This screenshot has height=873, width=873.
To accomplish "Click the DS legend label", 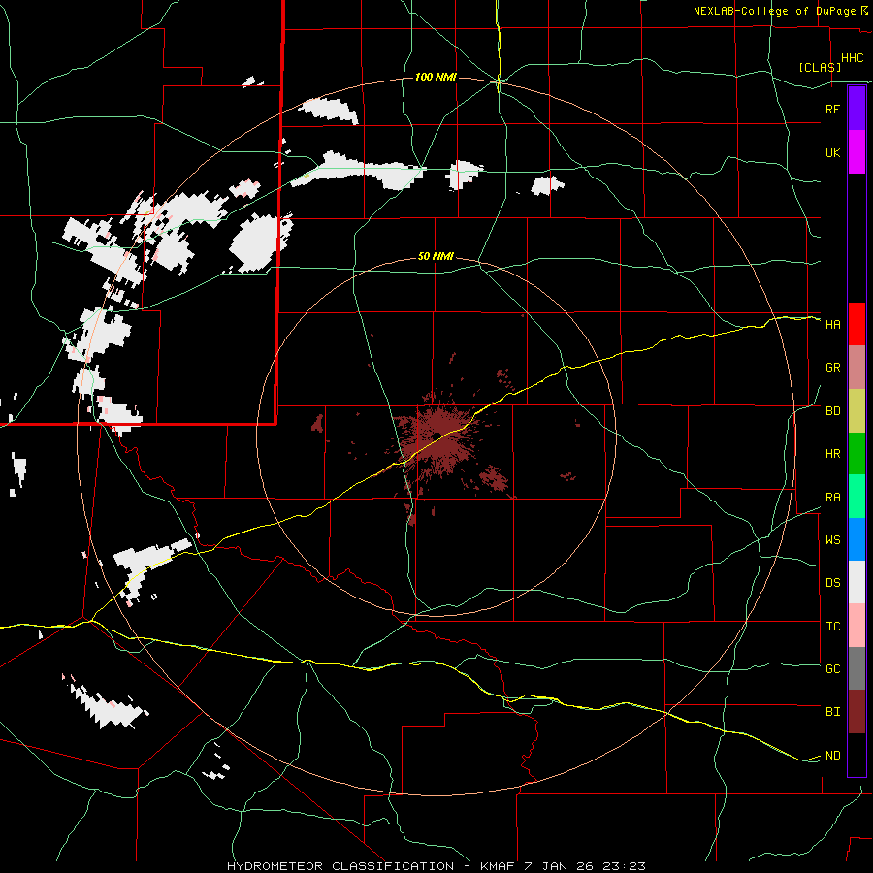I will (x=832, y=583).
